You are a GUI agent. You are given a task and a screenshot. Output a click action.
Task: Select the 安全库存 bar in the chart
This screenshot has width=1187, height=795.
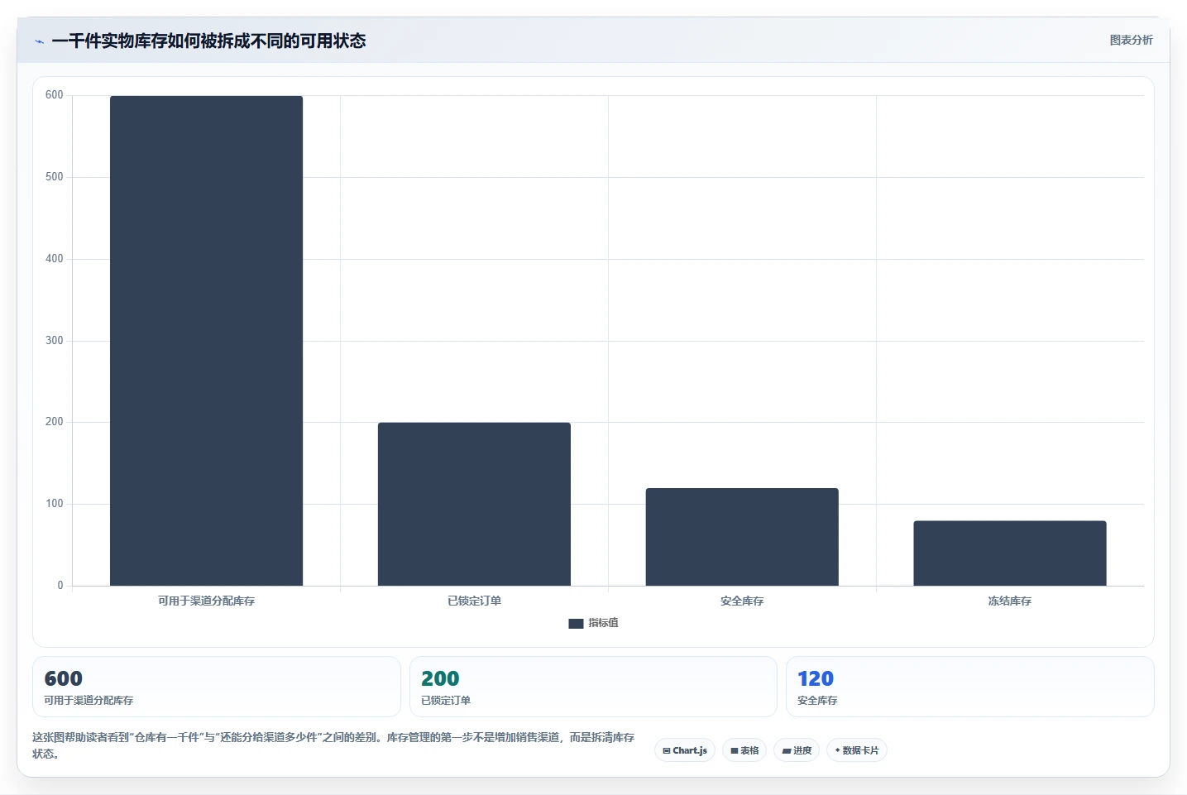coord(742,537)
